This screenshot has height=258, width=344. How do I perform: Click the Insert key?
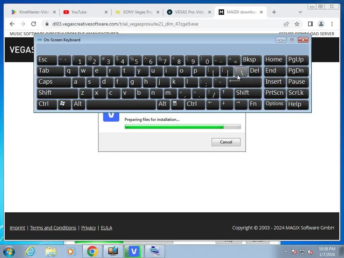point(275,82)
